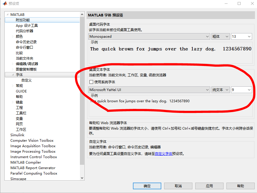Select Computer Vision Toolbox in the tree
Screen dimensions: 257x193
pos(32,141)
